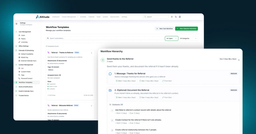Screen dimensions: 256x134
Task: Click the Calendar & Scheduling icon
Action: click(16, 50)
